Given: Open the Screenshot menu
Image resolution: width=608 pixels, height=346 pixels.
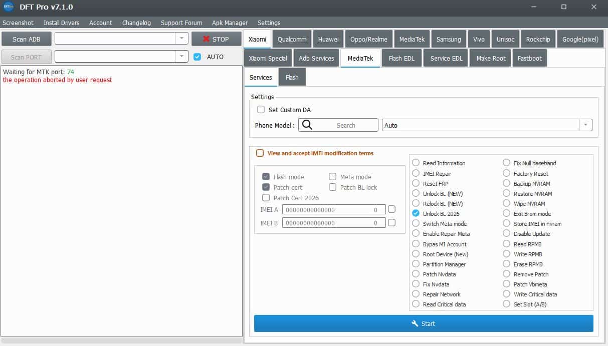Looking at the screenshot, I should tap(18, 23).
